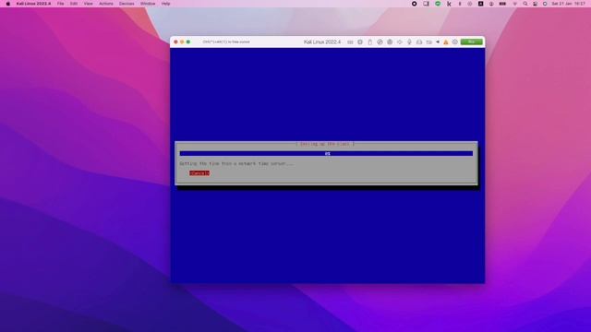Click the clock setup progress bar

(x=326, y=154)
